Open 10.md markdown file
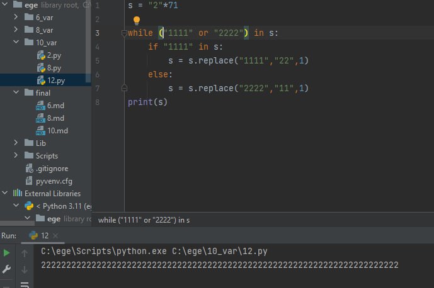 52,131
